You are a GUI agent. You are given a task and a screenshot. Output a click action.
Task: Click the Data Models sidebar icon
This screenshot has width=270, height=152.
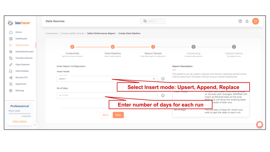pyautogui.click(x=11, y=71)
